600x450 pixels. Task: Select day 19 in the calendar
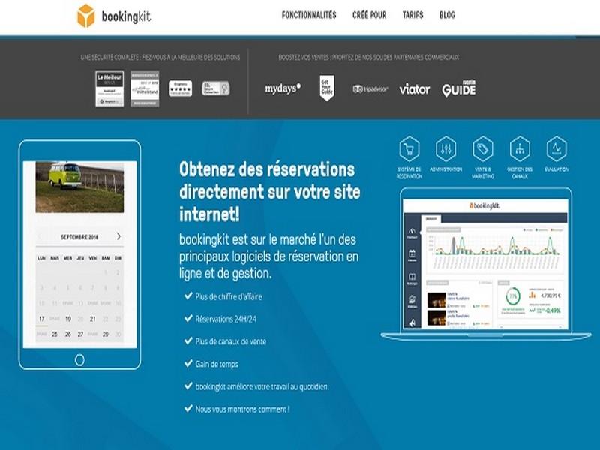coord(67,319)
